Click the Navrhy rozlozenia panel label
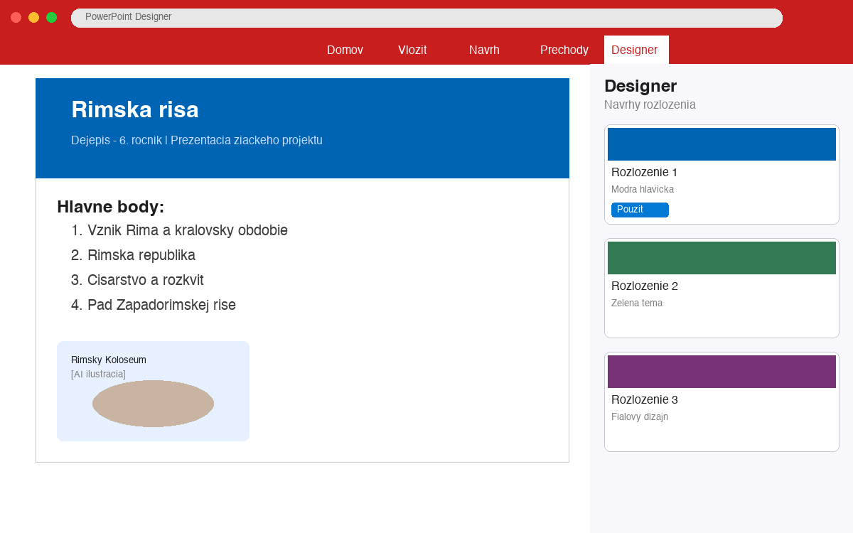853x533 pixels. 650,104
